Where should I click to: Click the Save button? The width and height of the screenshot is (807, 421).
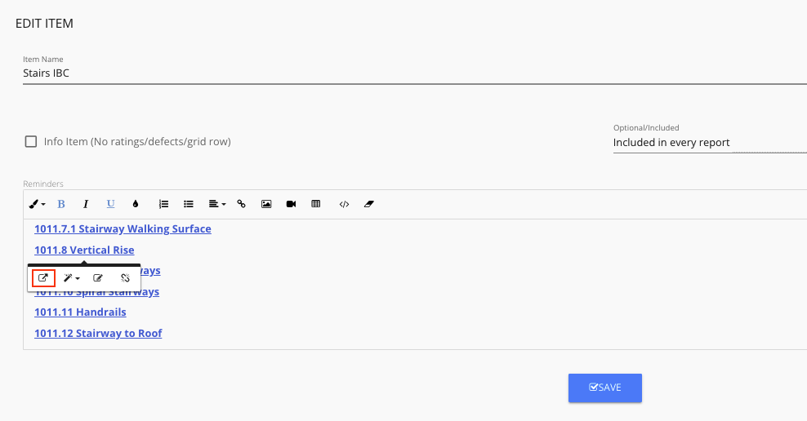tap(604, 388)
